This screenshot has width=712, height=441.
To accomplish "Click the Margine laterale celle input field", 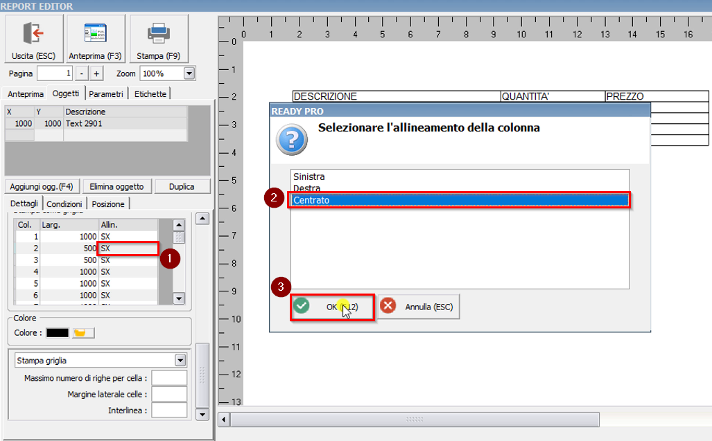I will [169, 394].
